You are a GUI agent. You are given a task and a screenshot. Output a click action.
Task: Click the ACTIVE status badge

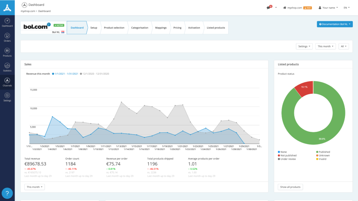59,25
